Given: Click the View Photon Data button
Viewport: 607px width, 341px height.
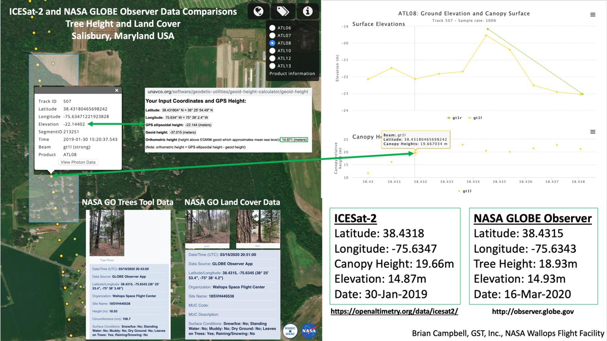Looking at the screenshot, I should [x=78, y=162].
